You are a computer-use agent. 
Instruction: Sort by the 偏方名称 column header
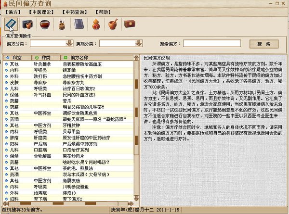click(97, 58)
